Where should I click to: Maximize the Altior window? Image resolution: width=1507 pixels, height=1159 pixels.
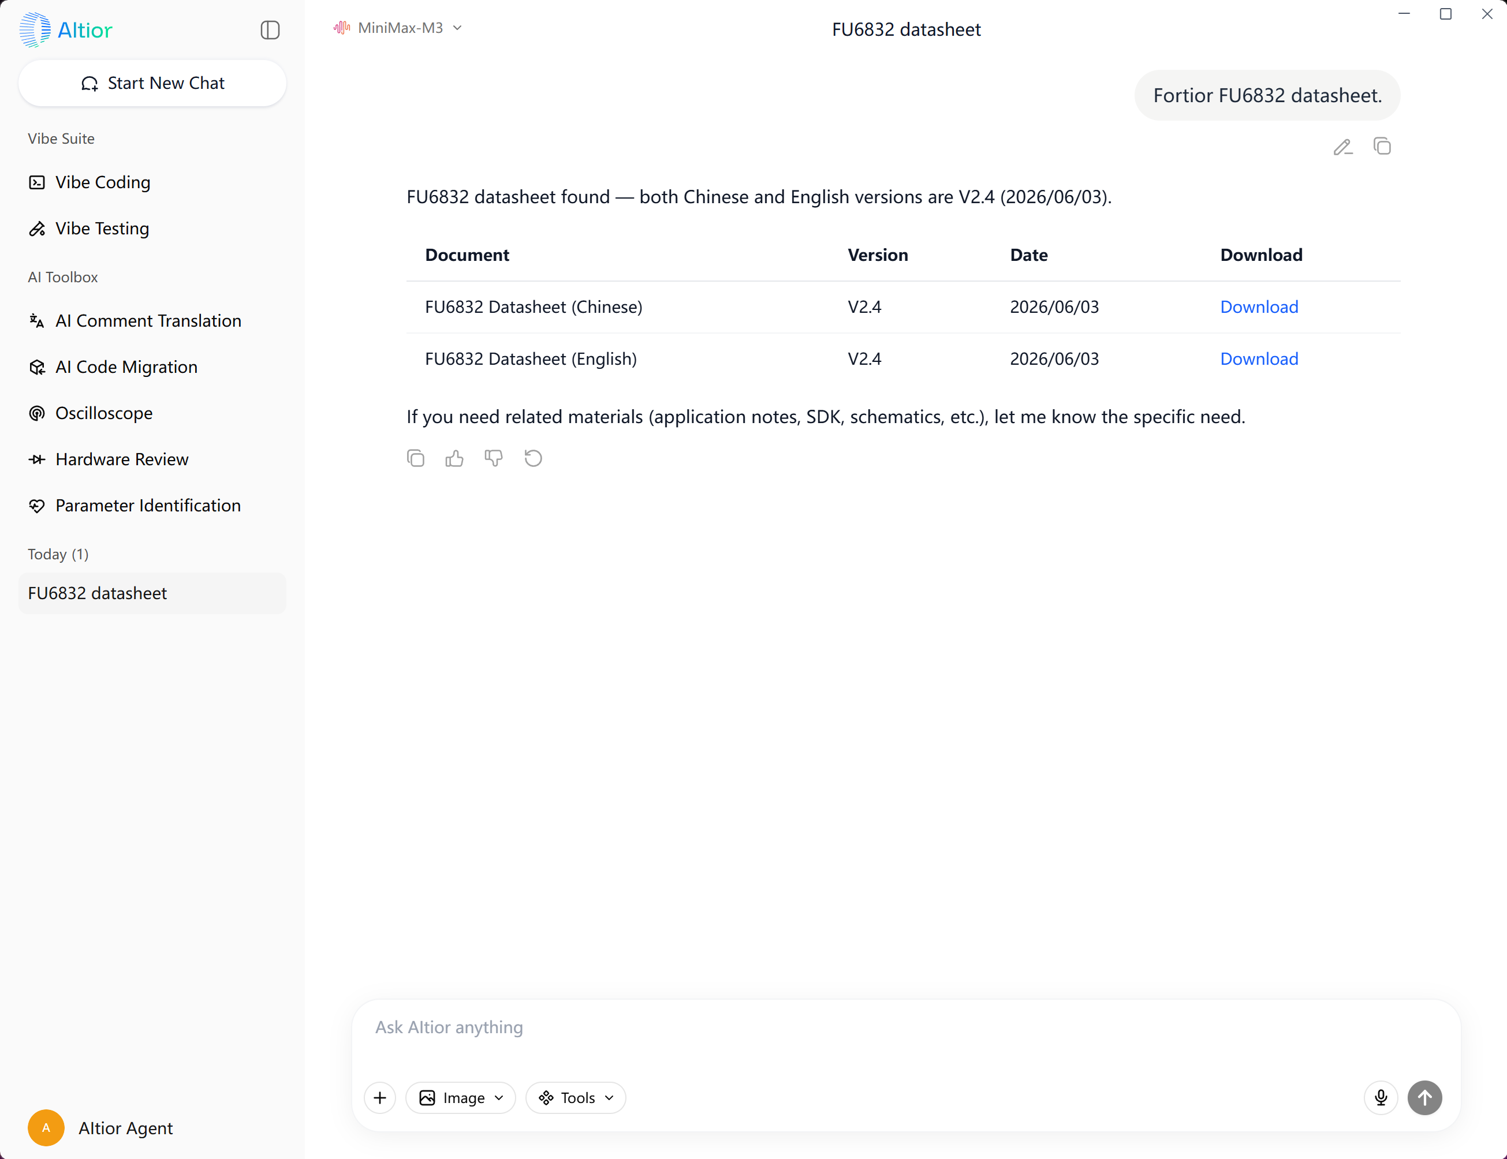click(1446, 14)
